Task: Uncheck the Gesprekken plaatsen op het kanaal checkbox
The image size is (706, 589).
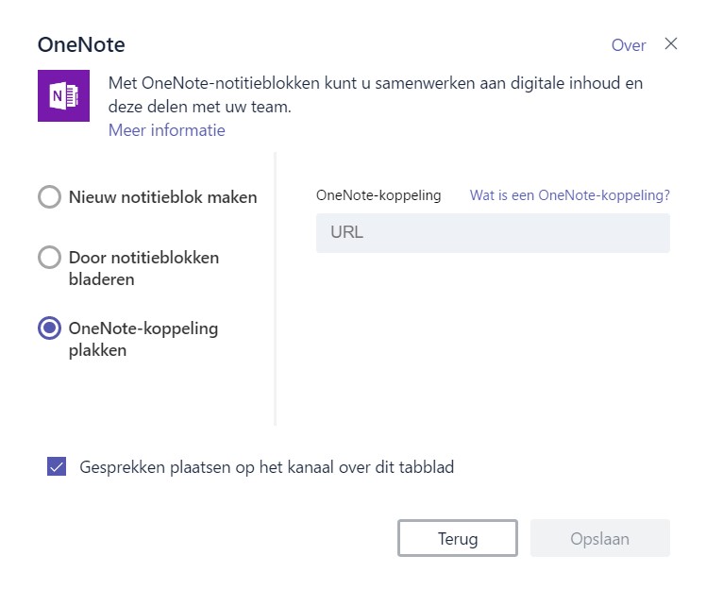Action: tap(57, 466)
